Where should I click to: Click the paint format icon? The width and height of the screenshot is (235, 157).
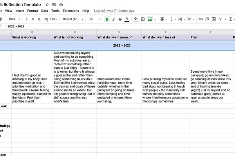[1, 19]
